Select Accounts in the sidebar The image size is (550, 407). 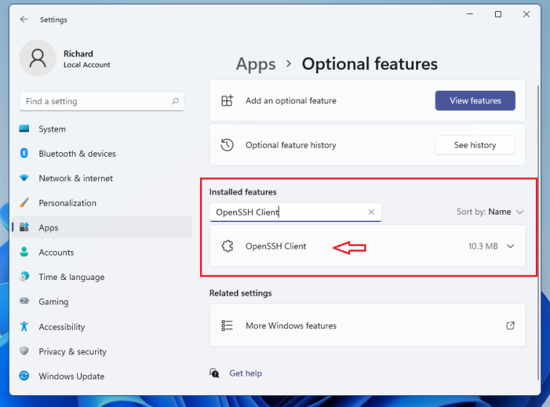(x=56, y=253)
